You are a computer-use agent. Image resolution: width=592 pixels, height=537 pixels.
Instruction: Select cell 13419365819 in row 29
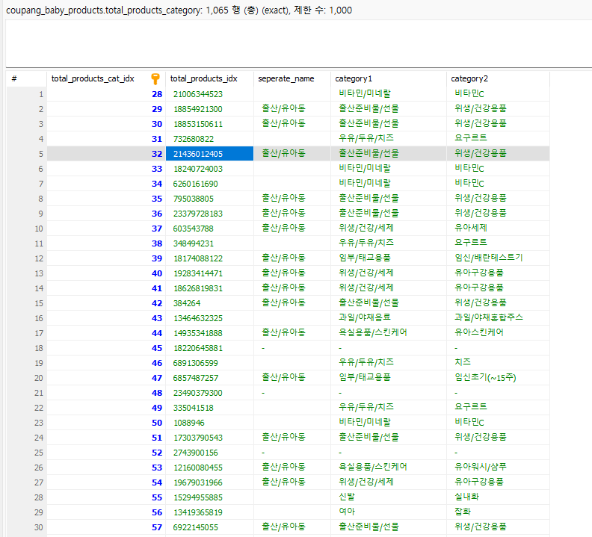click(209, 512)
